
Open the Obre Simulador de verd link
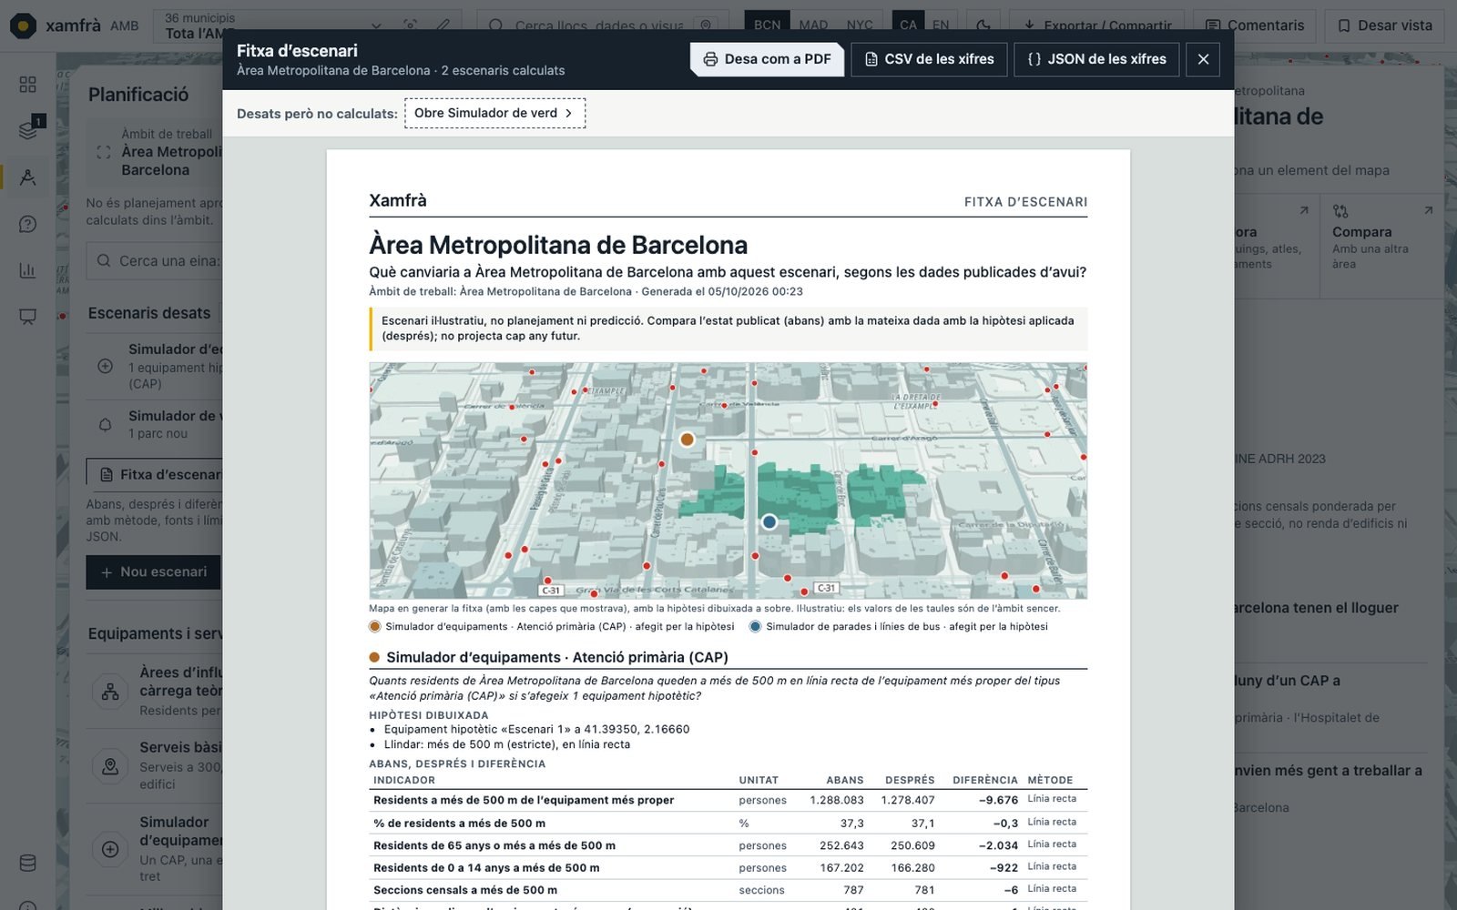pos(494,113)
